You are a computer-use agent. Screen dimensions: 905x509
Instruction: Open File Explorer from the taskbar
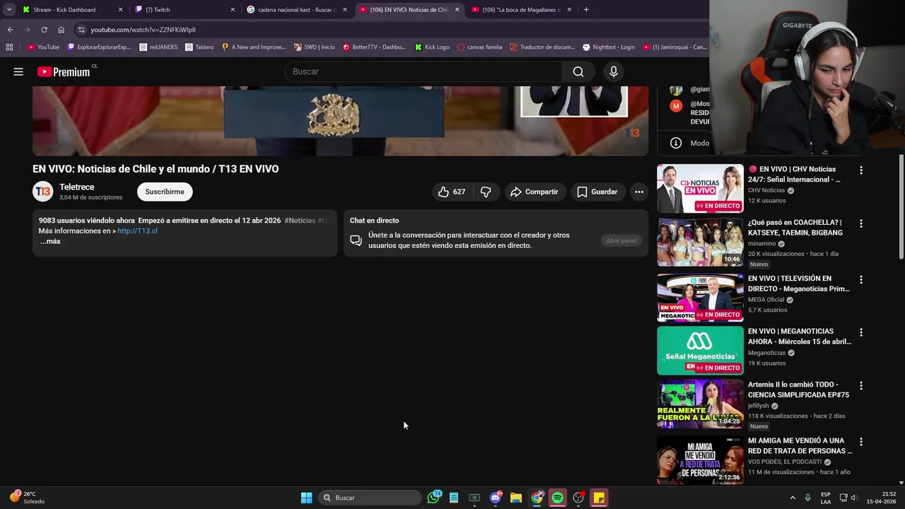click(x=516, y=498)
